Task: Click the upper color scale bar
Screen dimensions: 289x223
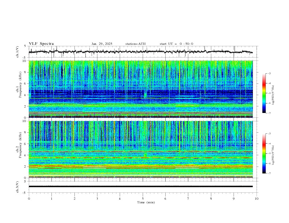Action: 264,93
